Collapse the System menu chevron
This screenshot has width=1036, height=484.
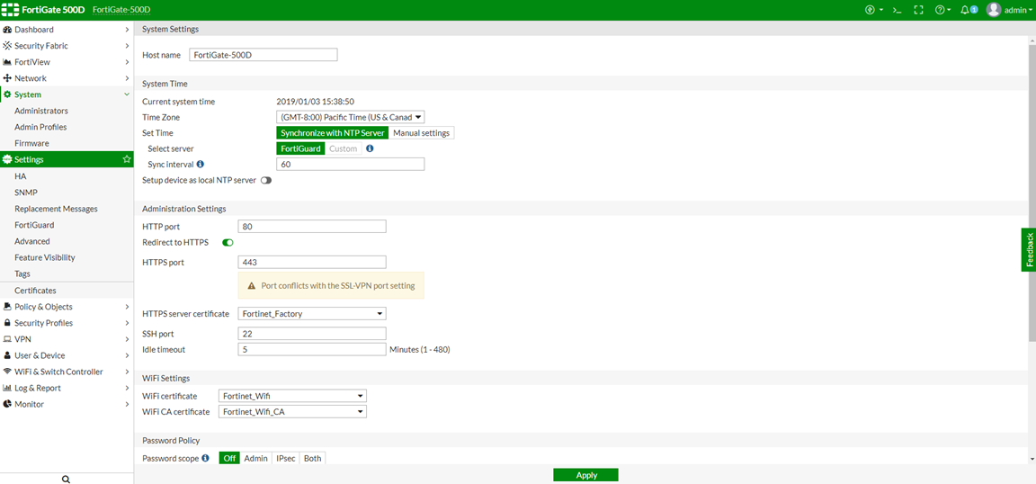[127, 94]
